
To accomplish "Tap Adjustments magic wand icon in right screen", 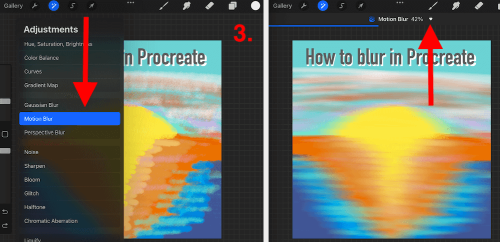I will click(323, 5).
